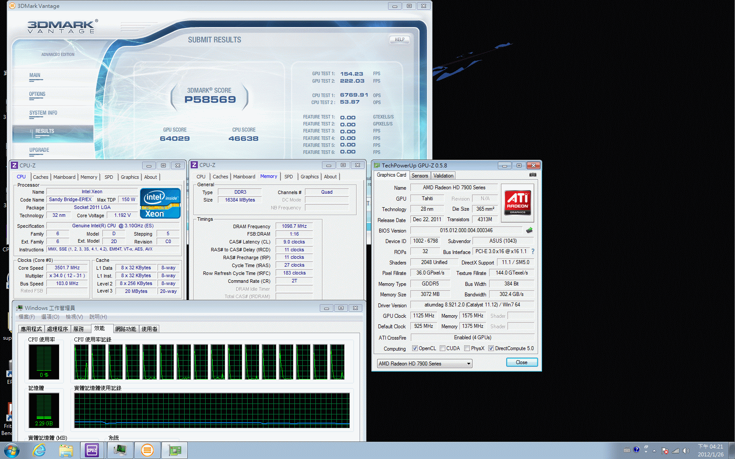This screenshot has height=459, width=735.
Task: Click the taskbar clock showing 04:21
Action: (x=710, y=450)
